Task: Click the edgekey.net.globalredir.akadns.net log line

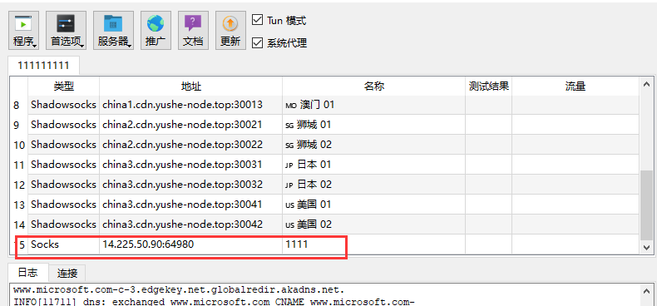Action: click(179, 289)
